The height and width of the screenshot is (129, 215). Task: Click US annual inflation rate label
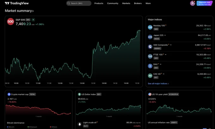coord(159,123)
